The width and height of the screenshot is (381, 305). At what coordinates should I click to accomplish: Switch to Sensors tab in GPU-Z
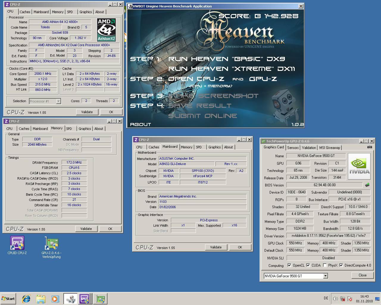(x=293, y=148)
